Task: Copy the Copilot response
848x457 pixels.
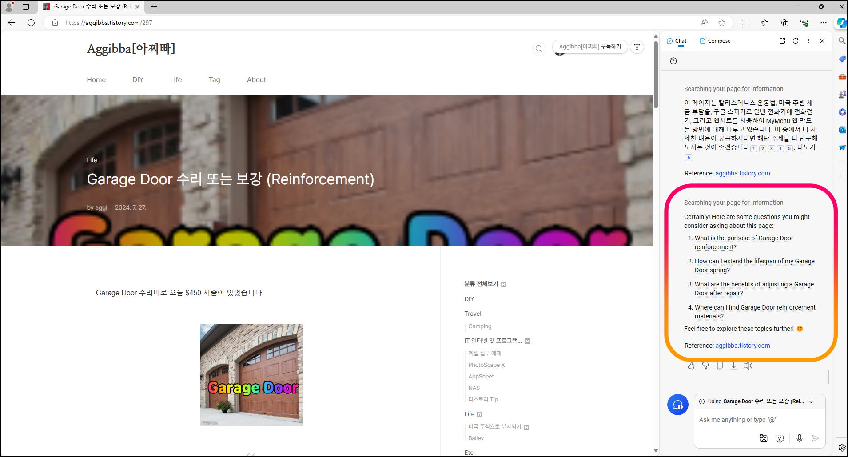Action: 720,366
